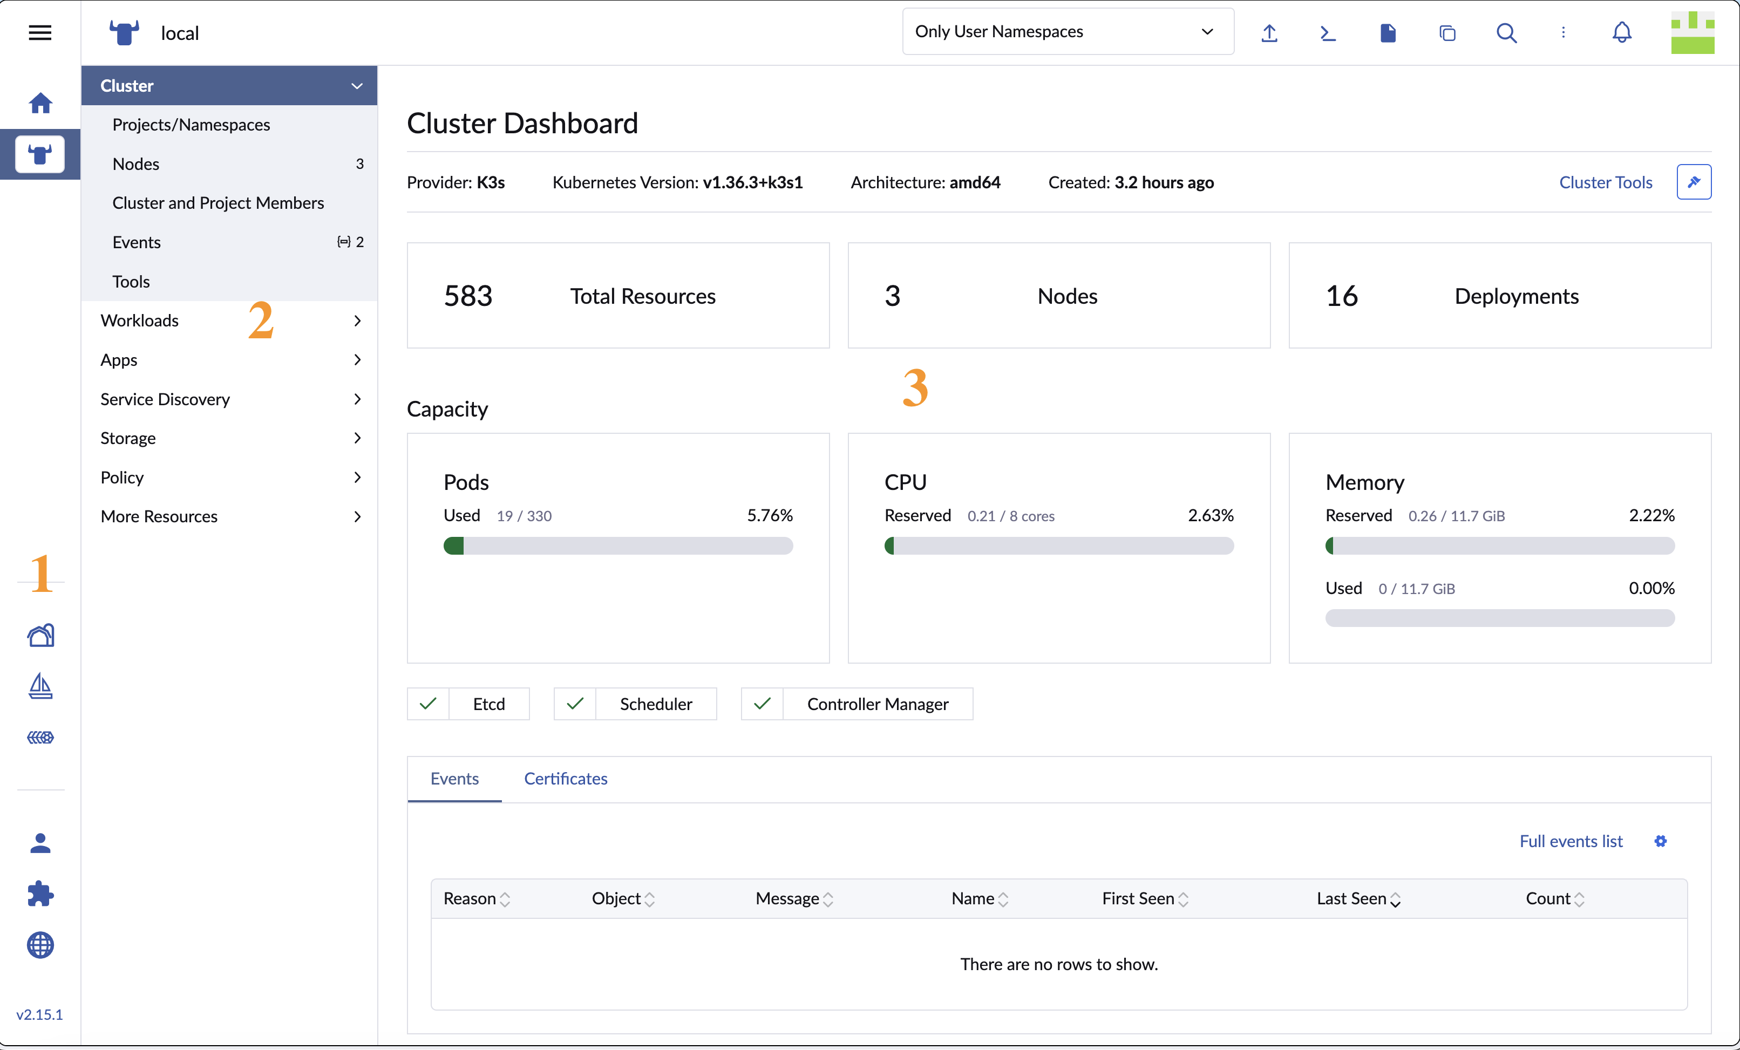Expand the Apps menu group
The width and height of the screenshot is (1740, 1050).
229,359
